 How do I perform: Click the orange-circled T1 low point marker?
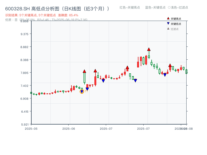82,91
